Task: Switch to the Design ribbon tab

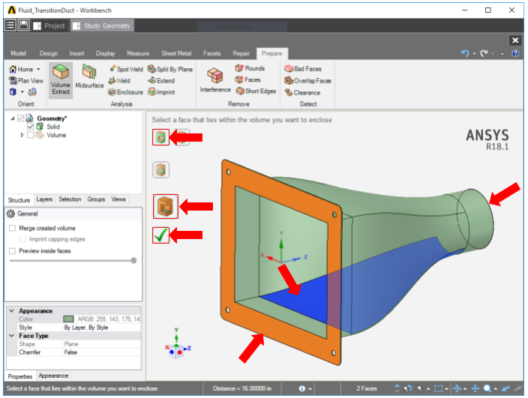Action: tap(49, 53)
